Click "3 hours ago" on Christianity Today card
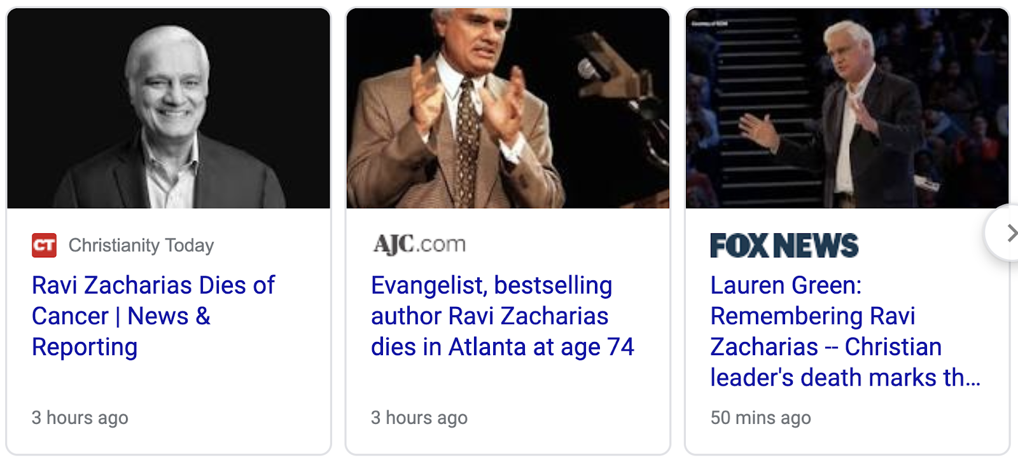 [80, 418]
